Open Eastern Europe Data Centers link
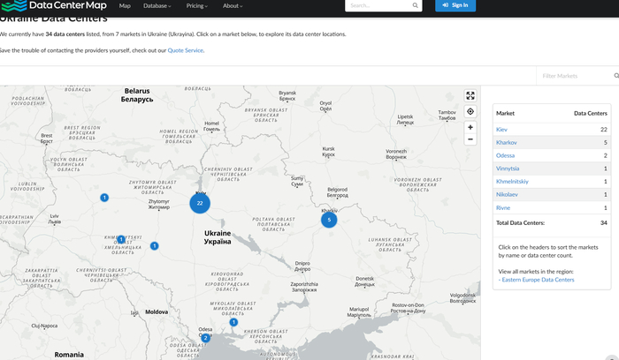Screen dimensions: 619x360 point(538,280)
